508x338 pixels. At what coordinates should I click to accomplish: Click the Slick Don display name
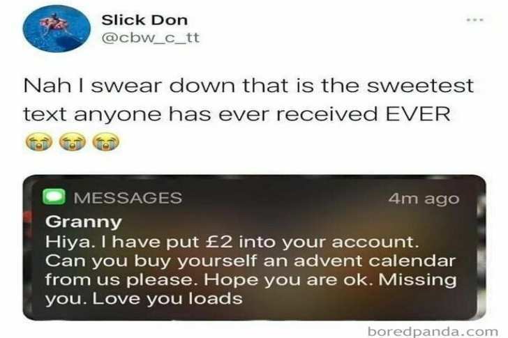tap(144, 20)
